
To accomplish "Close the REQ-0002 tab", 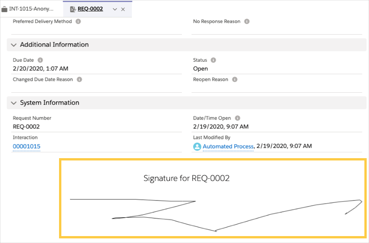I will click(123, 9).
